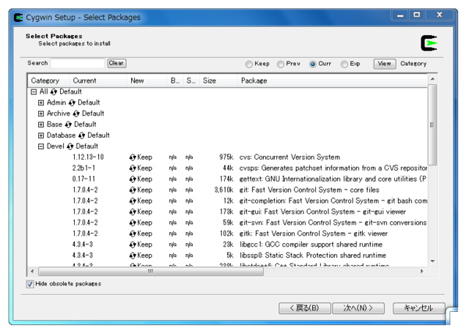Screen dimensions: 469x336
Task: Click the Package column header
Action: (332, 81)
